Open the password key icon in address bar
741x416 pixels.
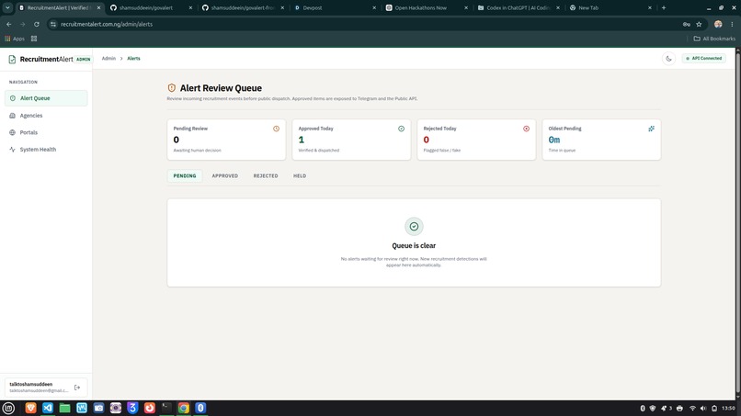point(686,24)
